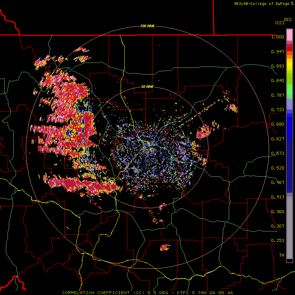The image size is (295, 295).
Task: Click the 0.360 color scale value
Action: tap(278, 212)
